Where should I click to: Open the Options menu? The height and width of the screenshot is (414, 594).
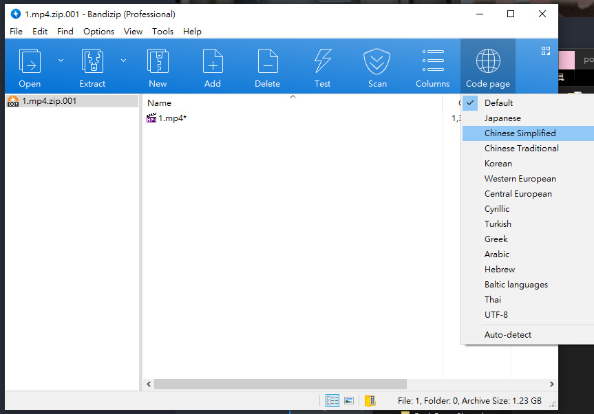coord(98,31)
